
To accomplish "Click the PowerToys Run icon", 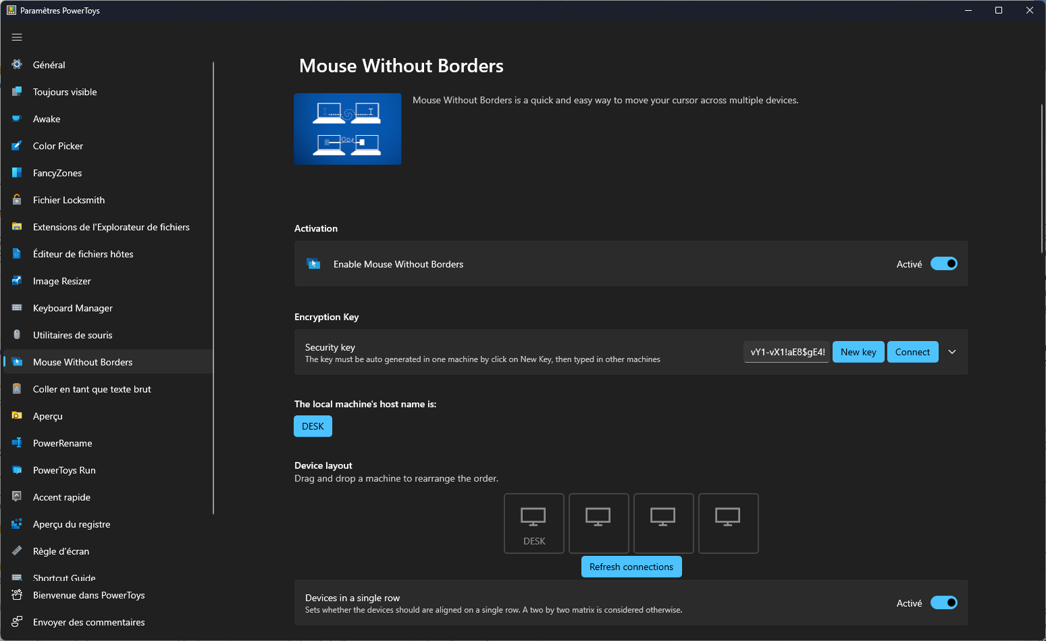I will (17, 469).
